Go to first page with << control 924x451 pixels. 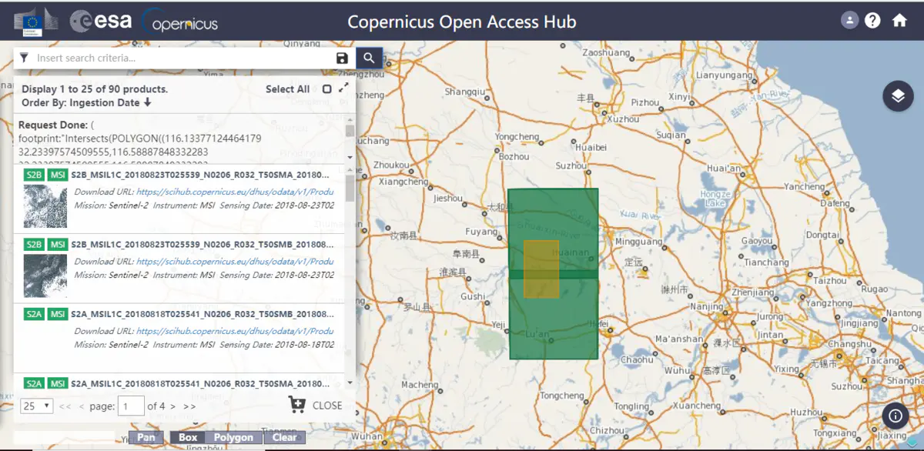pos(65,406)
